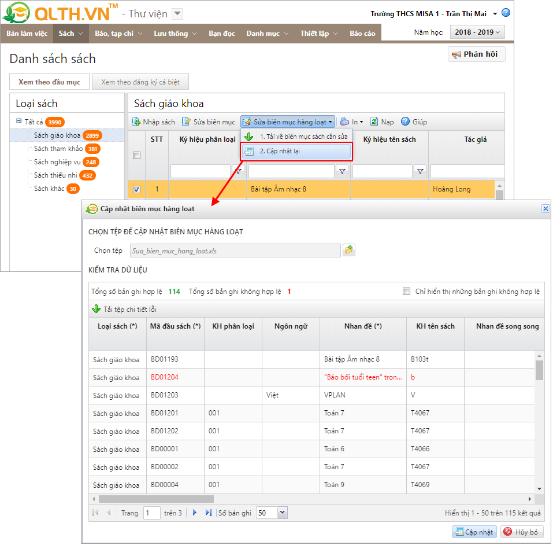Screen dimensions: 553x545
Task: Tick the header select-all checkbox
Action: (136, 156)
